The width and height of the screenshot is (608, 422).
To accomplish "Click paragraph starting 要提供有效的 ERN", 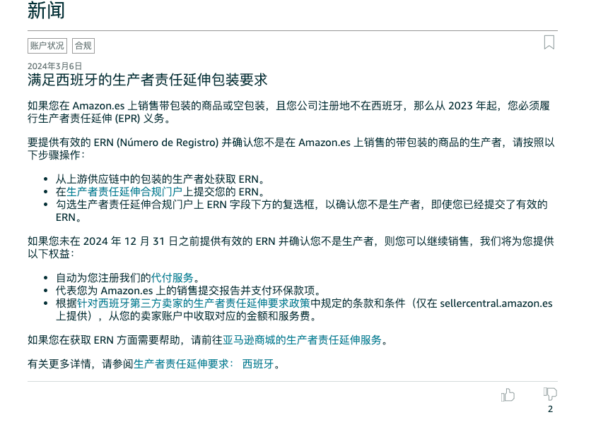I will pyautogui.click(x=291, y=149).
